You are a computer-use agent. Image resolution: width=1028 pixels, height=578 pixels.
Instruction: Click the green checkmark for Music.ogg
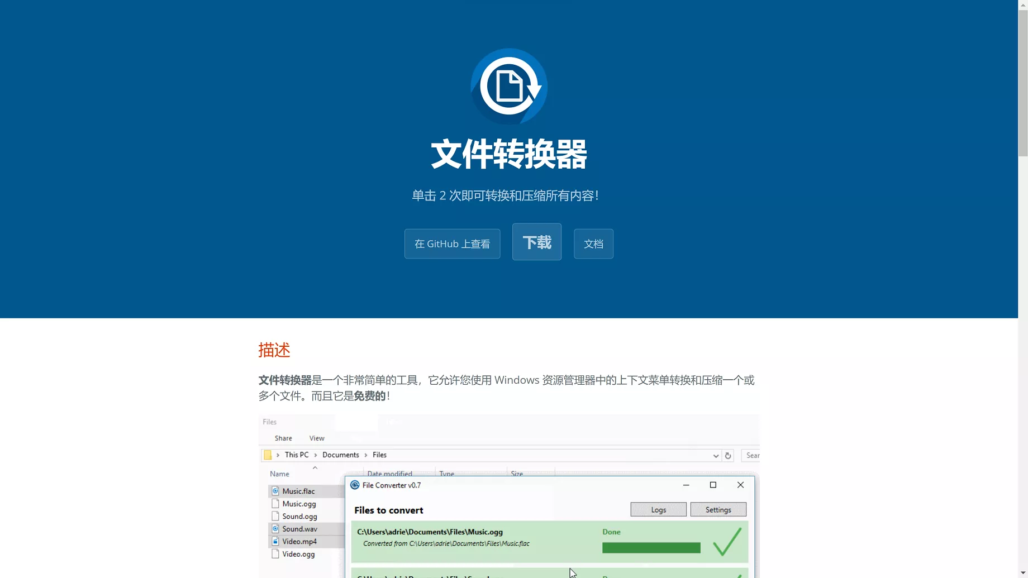pos(727,542)
